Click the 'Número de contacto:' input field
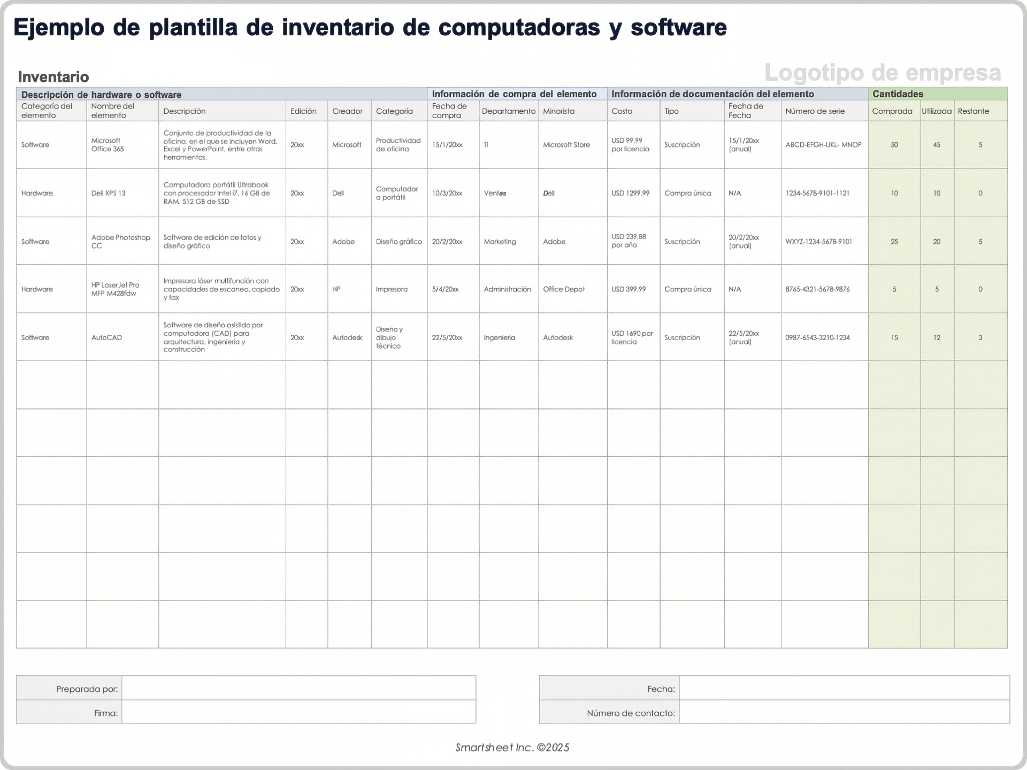This screenshot has height=770, width=1027. (845, 712)
